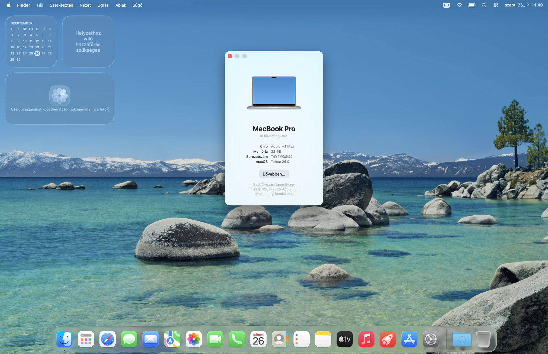
Task: Open Safari from the Dock
Action: (107, 339)
